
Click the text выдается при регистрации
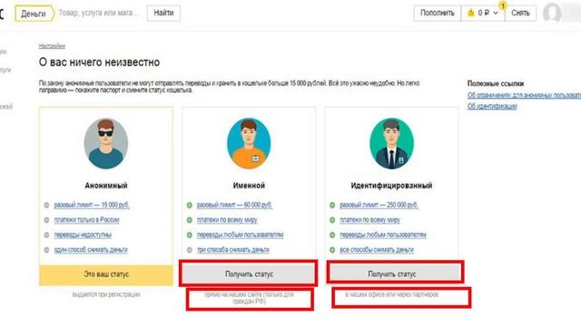click(x=106, y=294)
